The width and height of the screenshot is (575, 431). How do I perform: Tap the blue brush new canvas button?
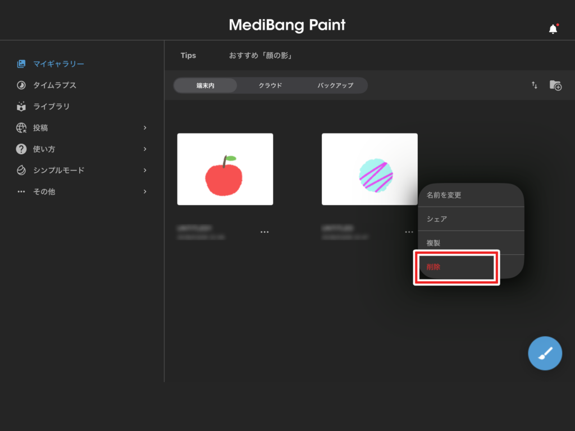(x=545, y=354)
